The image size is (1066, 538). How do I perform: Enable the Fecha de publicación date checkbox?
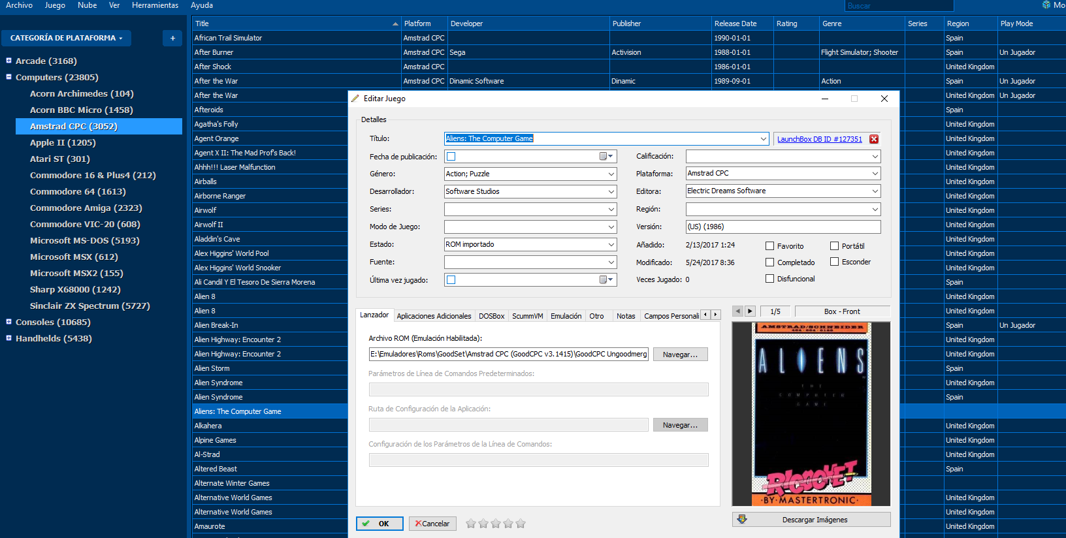coord(451,157)
